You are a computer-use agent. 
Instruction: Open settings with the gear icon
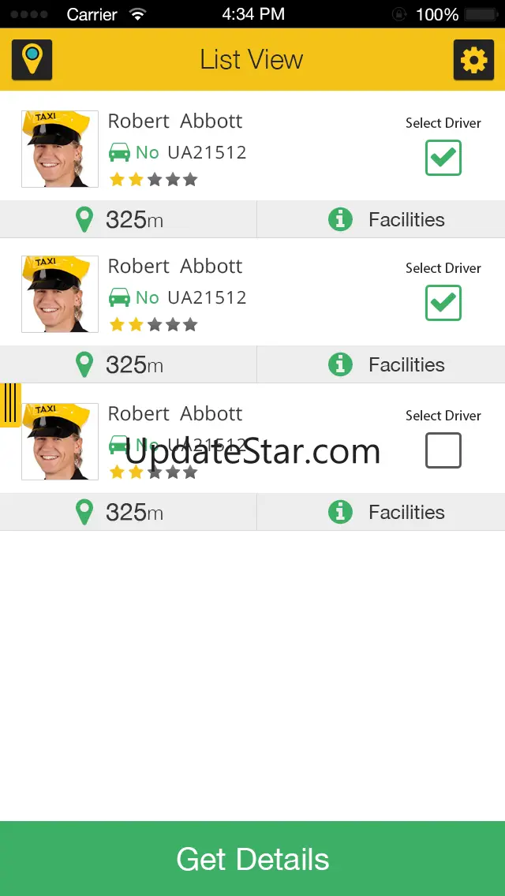473,59
